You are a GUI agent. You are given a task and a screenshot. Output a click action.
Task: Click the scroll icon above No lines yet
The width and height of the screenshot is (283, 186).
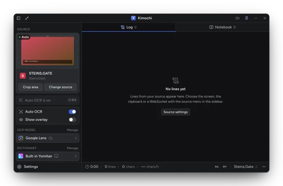click(x=175, y=80)
